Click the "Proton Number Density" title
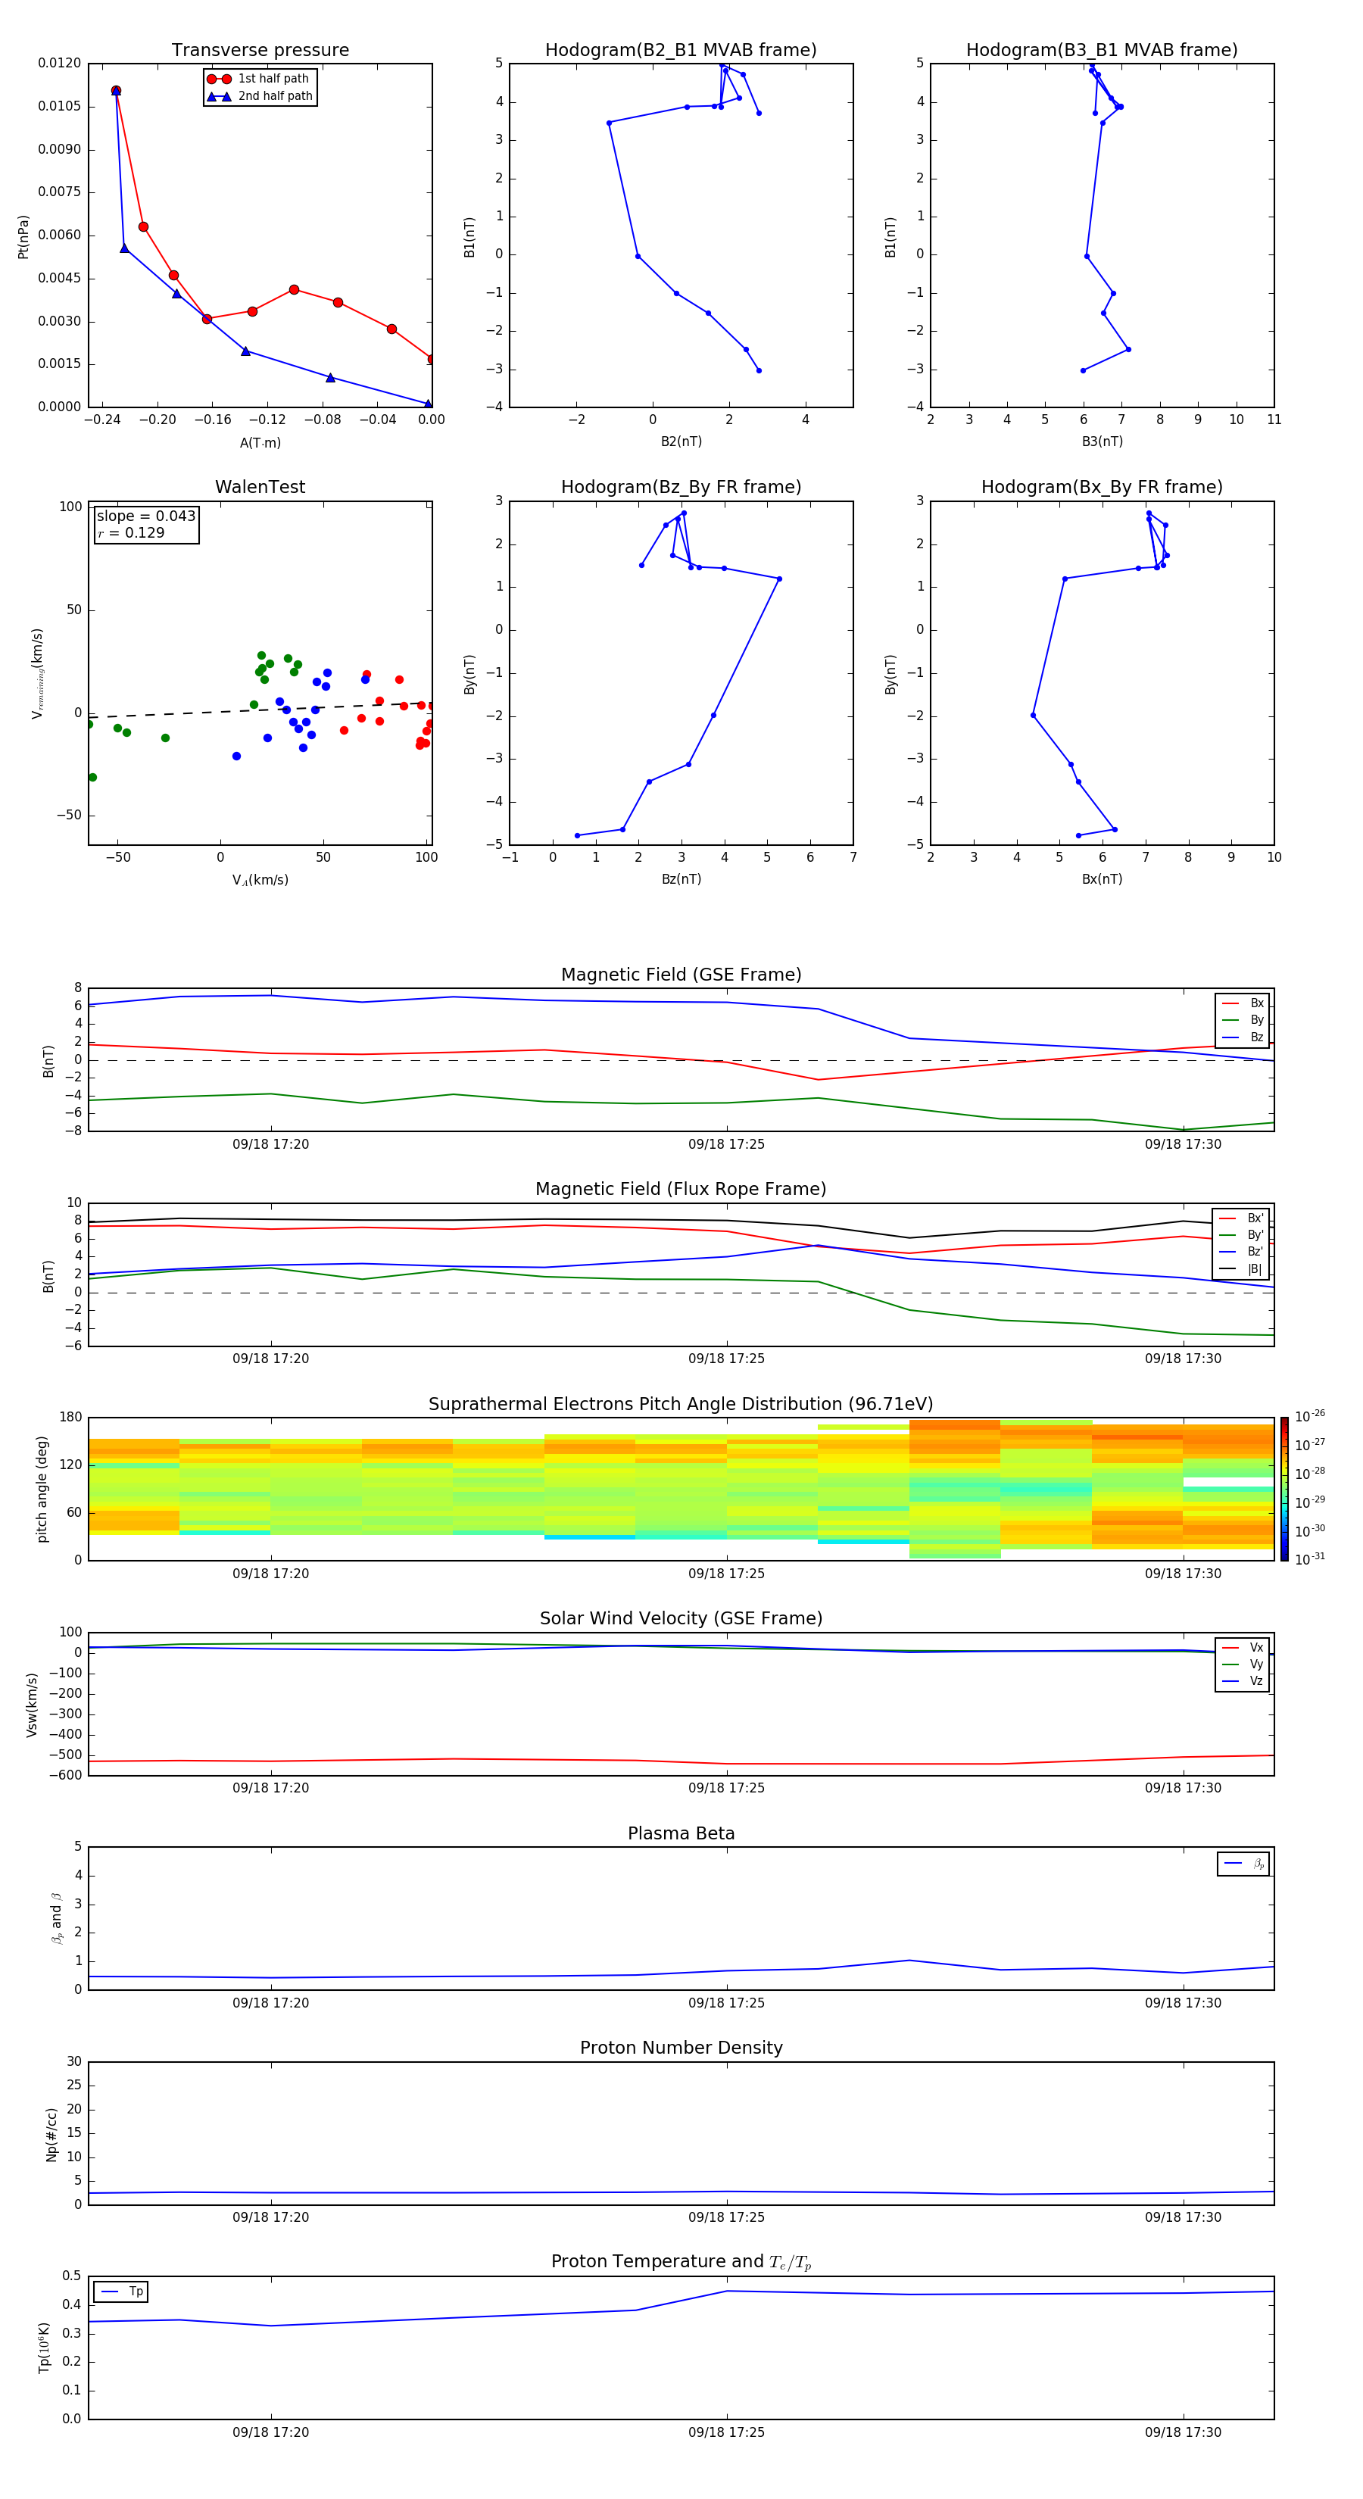Image resolution: width=1363 pixels, height=2499 pixels. click(681, 2048)
